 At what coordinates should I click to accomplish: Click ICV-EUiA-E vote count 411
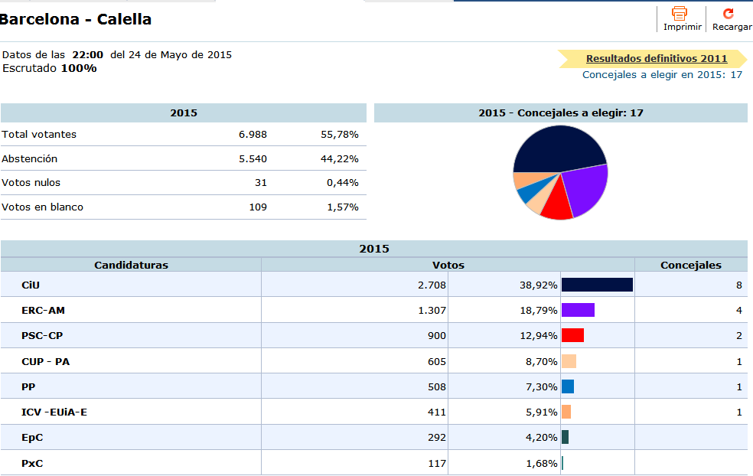tap(437, 412)
